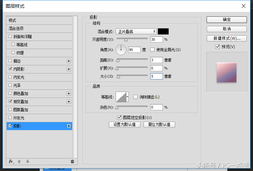Click 新建样式(W)... button
Screen dimensions: 253x171
(x=226, y=38)
